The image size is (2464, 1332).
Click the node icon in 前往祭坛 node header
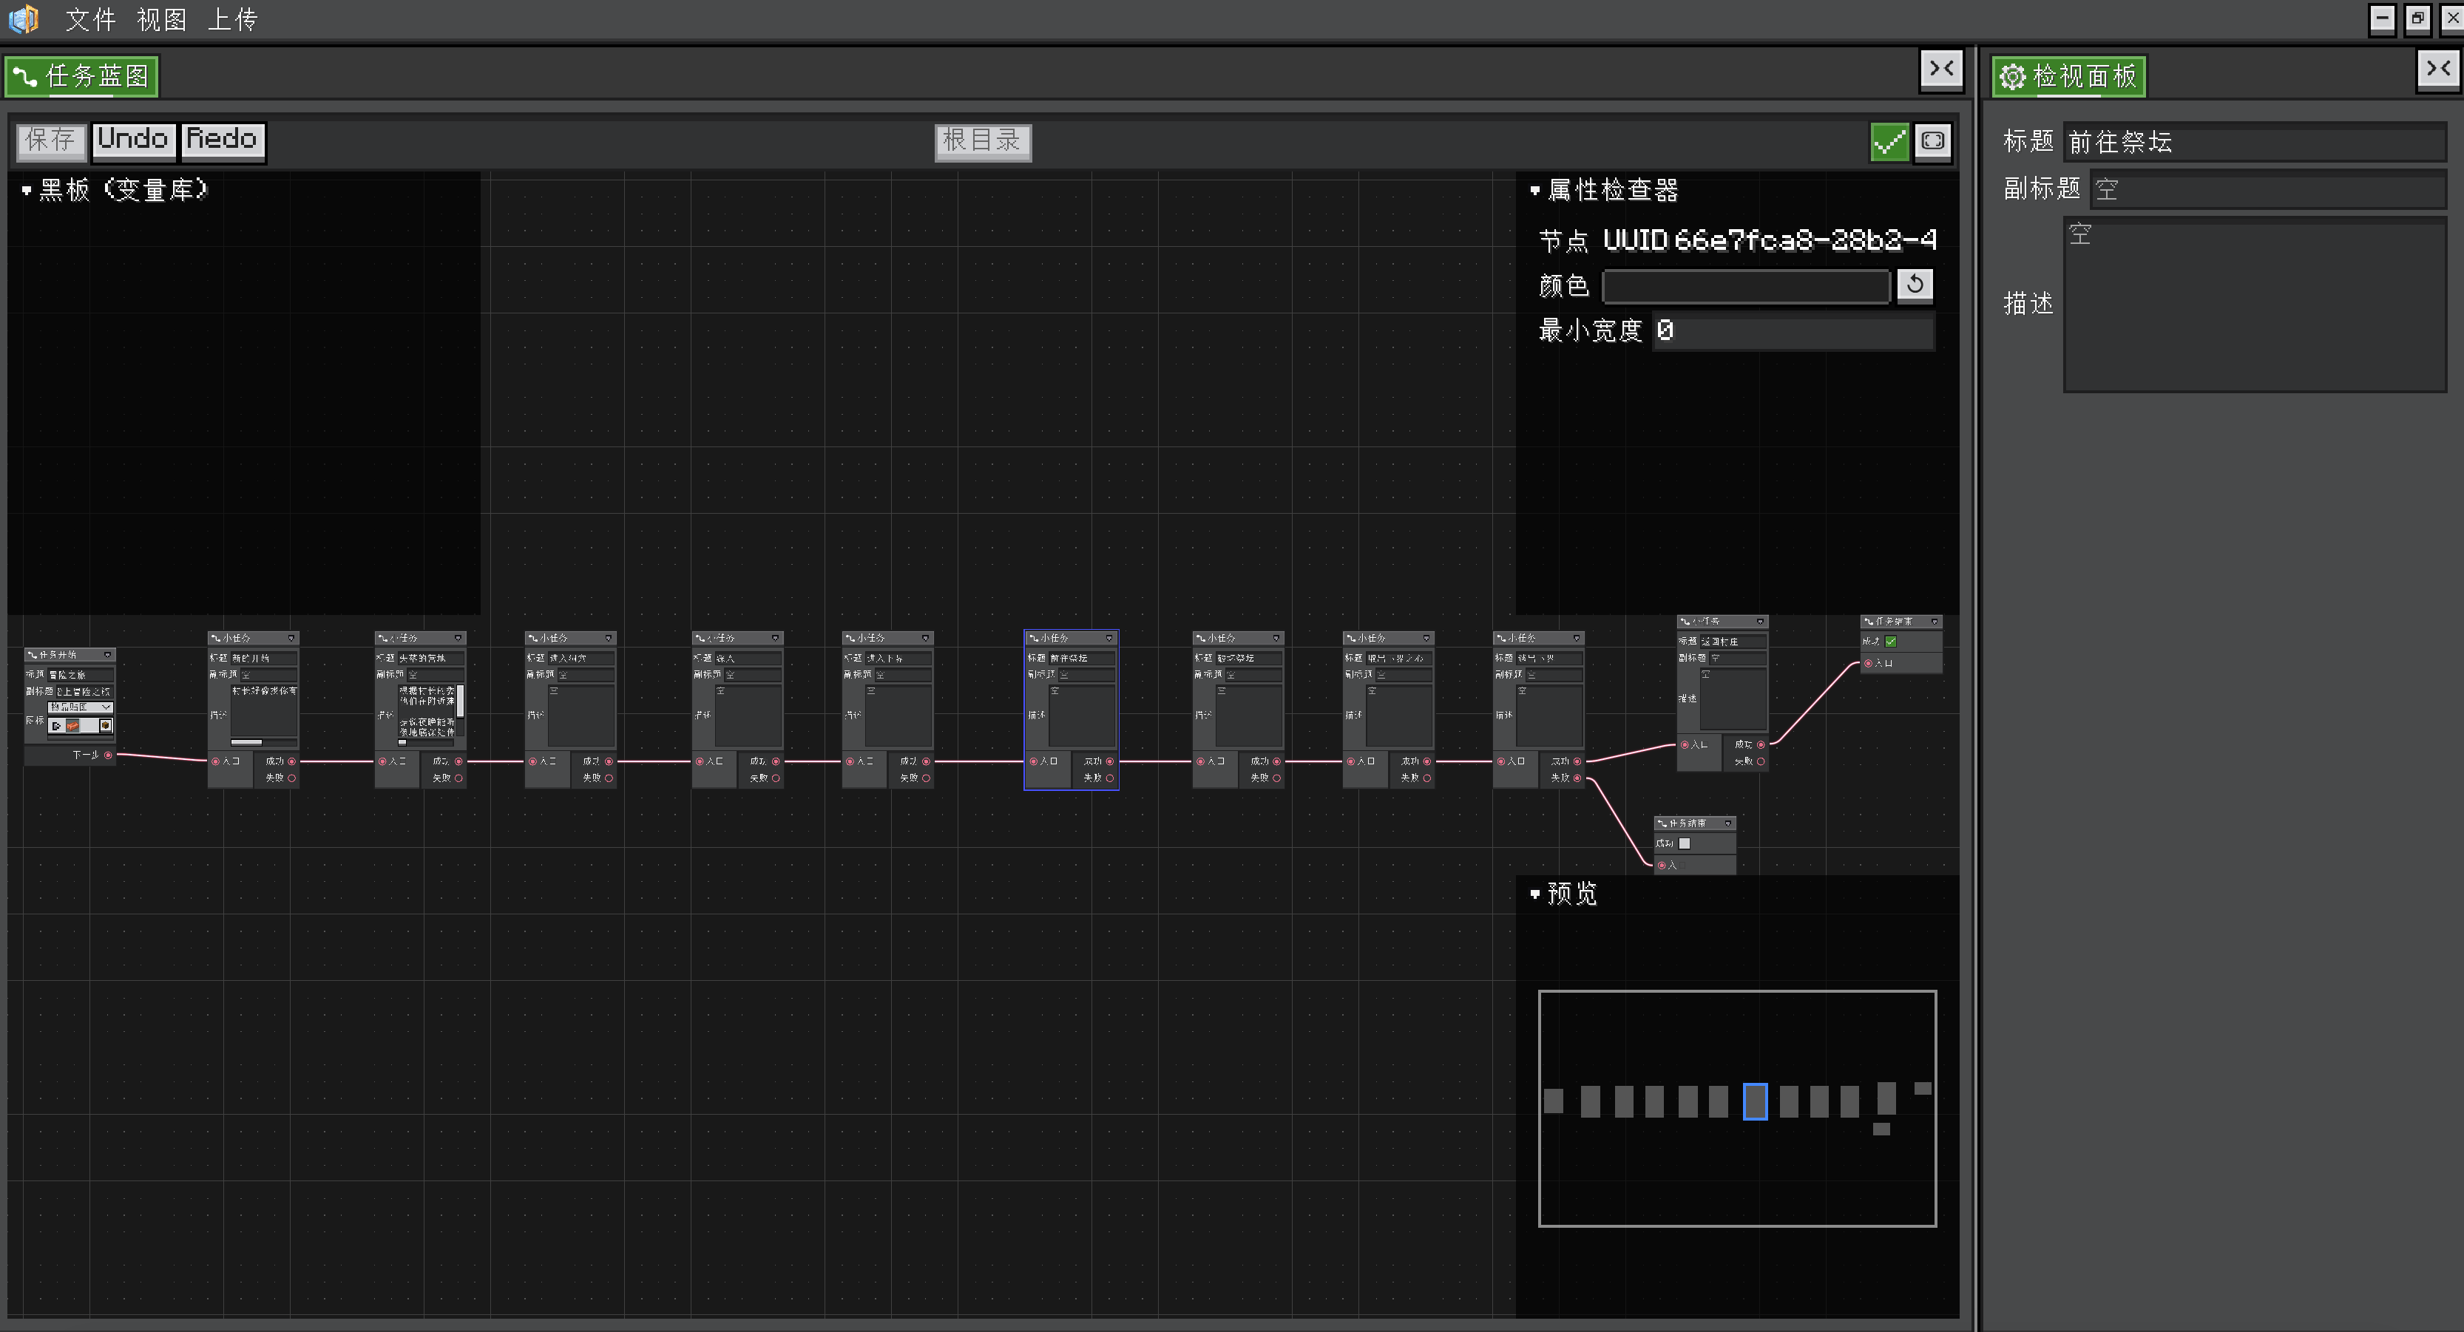pos(1033,638)
